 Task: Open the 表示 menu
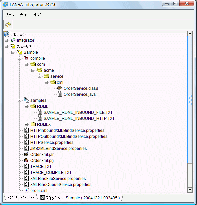[23, 14]
